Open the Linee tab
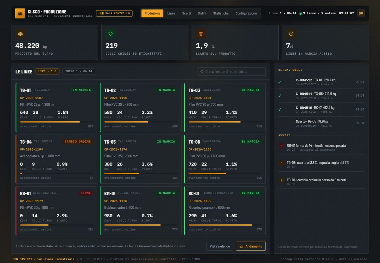Screen dimensions: 380x263 pos(171,13)
